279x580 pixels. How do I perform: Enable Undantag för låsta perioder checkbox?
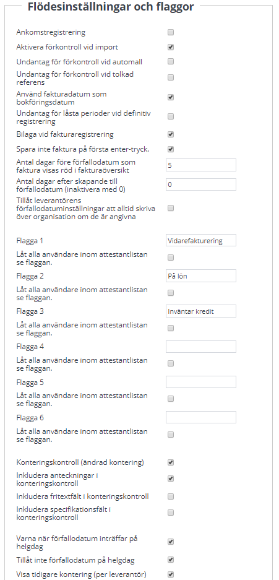point(171,117)
